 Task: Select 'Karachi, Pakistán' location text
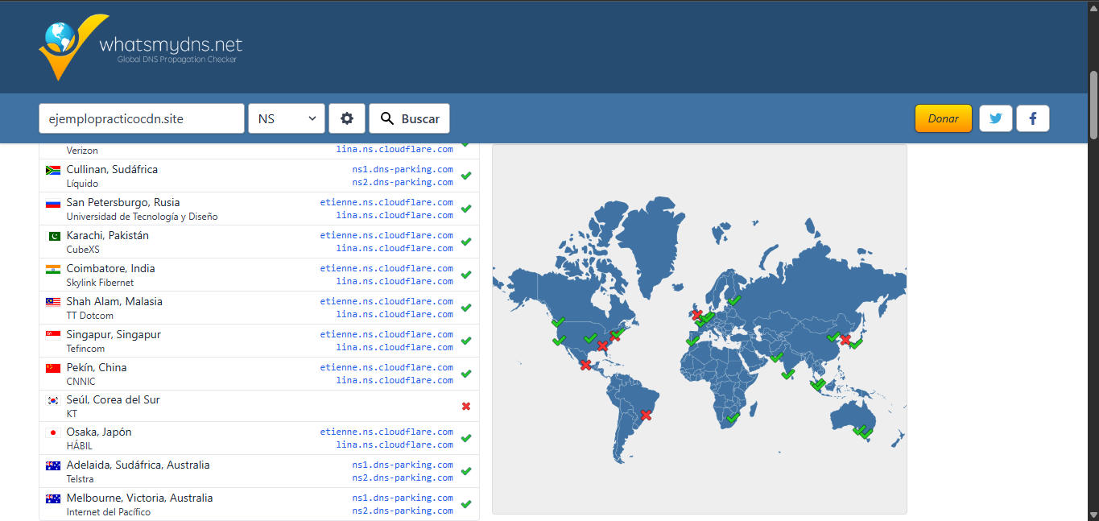pos(108,236)
